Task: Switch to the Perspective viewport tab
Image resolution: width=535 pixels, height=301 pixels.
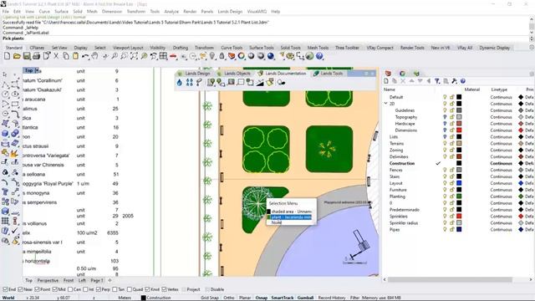Action: click(48, 281)
